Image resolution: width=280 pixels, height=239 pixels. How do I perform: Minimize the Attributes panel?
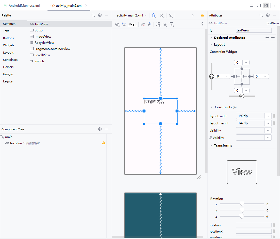pyautogui.click(x=275, y=15)
